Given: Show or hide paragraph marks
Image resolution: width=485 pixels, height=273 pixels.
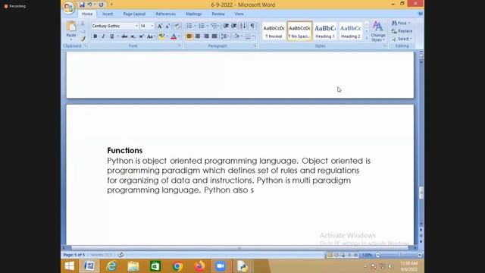Looking at the screenshot, I should (x=252, y=26).
